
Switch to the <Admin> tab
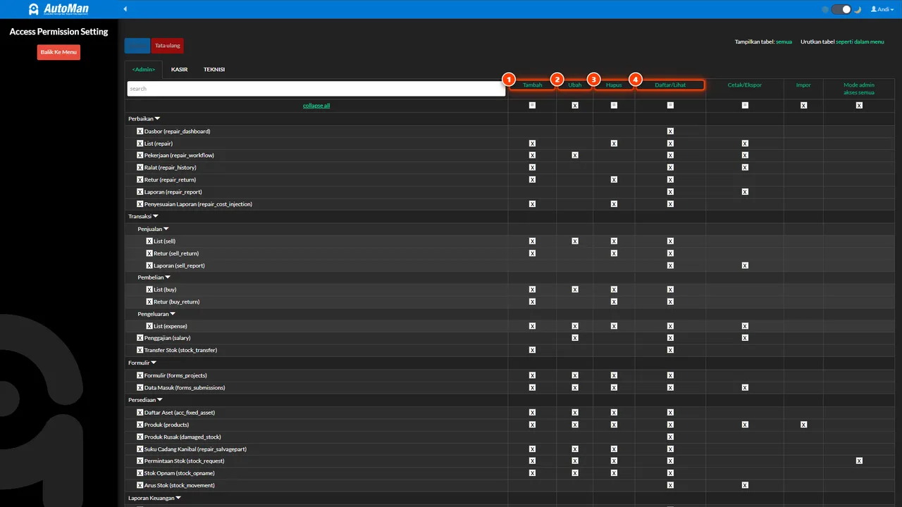[x=143, y=70]
